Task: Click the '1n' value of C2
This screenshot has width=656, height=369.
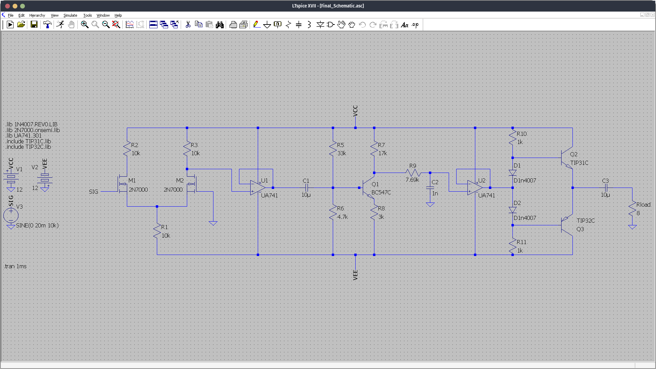Action: click(x=435, y=193)
